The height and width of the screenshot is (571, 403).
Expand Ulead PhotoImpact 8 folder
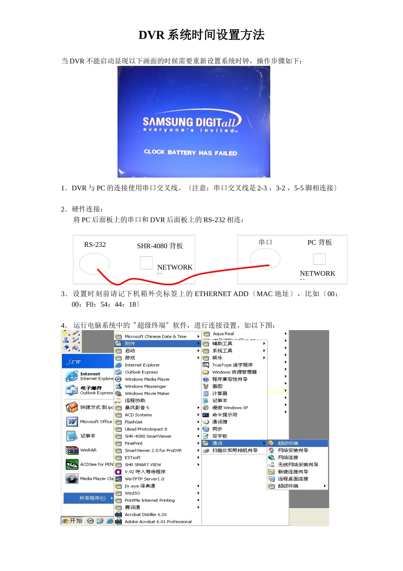(157, 429)
